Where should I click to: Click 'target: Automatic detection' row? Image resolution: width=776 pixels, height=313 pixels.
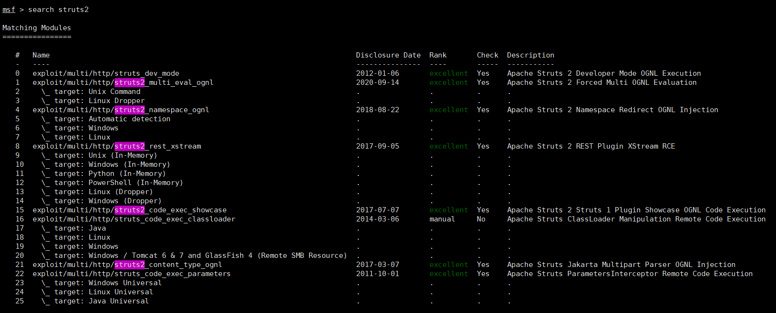106,119
